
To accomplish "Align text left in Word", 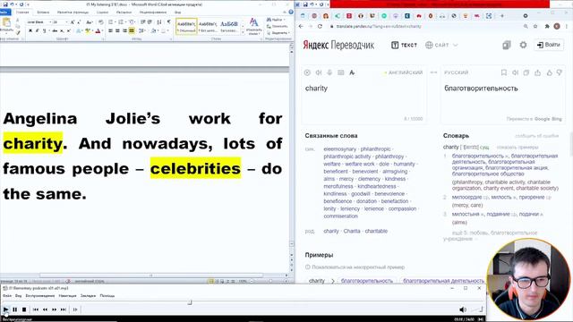I will pos(110,31).
